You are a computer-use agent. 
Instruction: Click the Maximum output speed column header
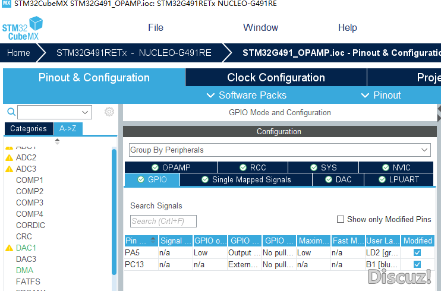point(314,241)
